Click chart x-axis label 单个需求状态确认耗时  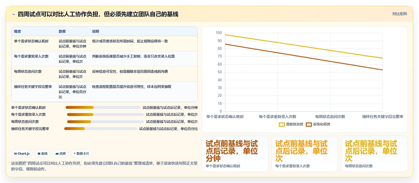[225, 117]
